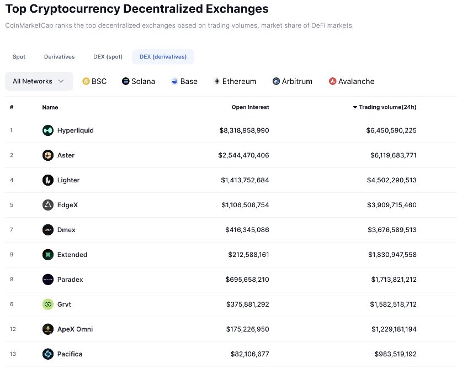457x368 pixels.
Task: Click Pacifica open interest $82,106,677
Action: pos(250,354)
